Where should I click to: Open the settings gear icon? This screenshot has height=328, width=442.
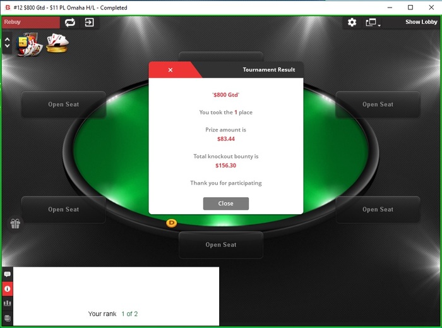352,22
